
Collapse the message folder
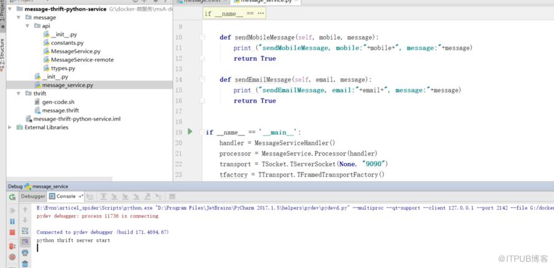19,17
